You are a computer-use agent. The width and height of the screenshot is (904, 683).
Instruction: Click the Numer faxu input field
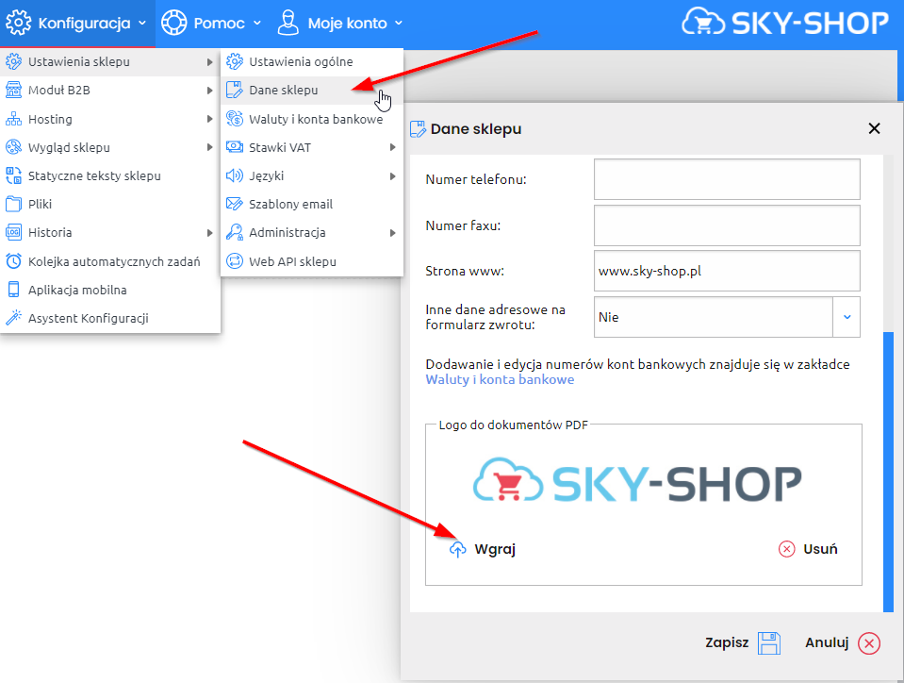[x=727, y=225]
